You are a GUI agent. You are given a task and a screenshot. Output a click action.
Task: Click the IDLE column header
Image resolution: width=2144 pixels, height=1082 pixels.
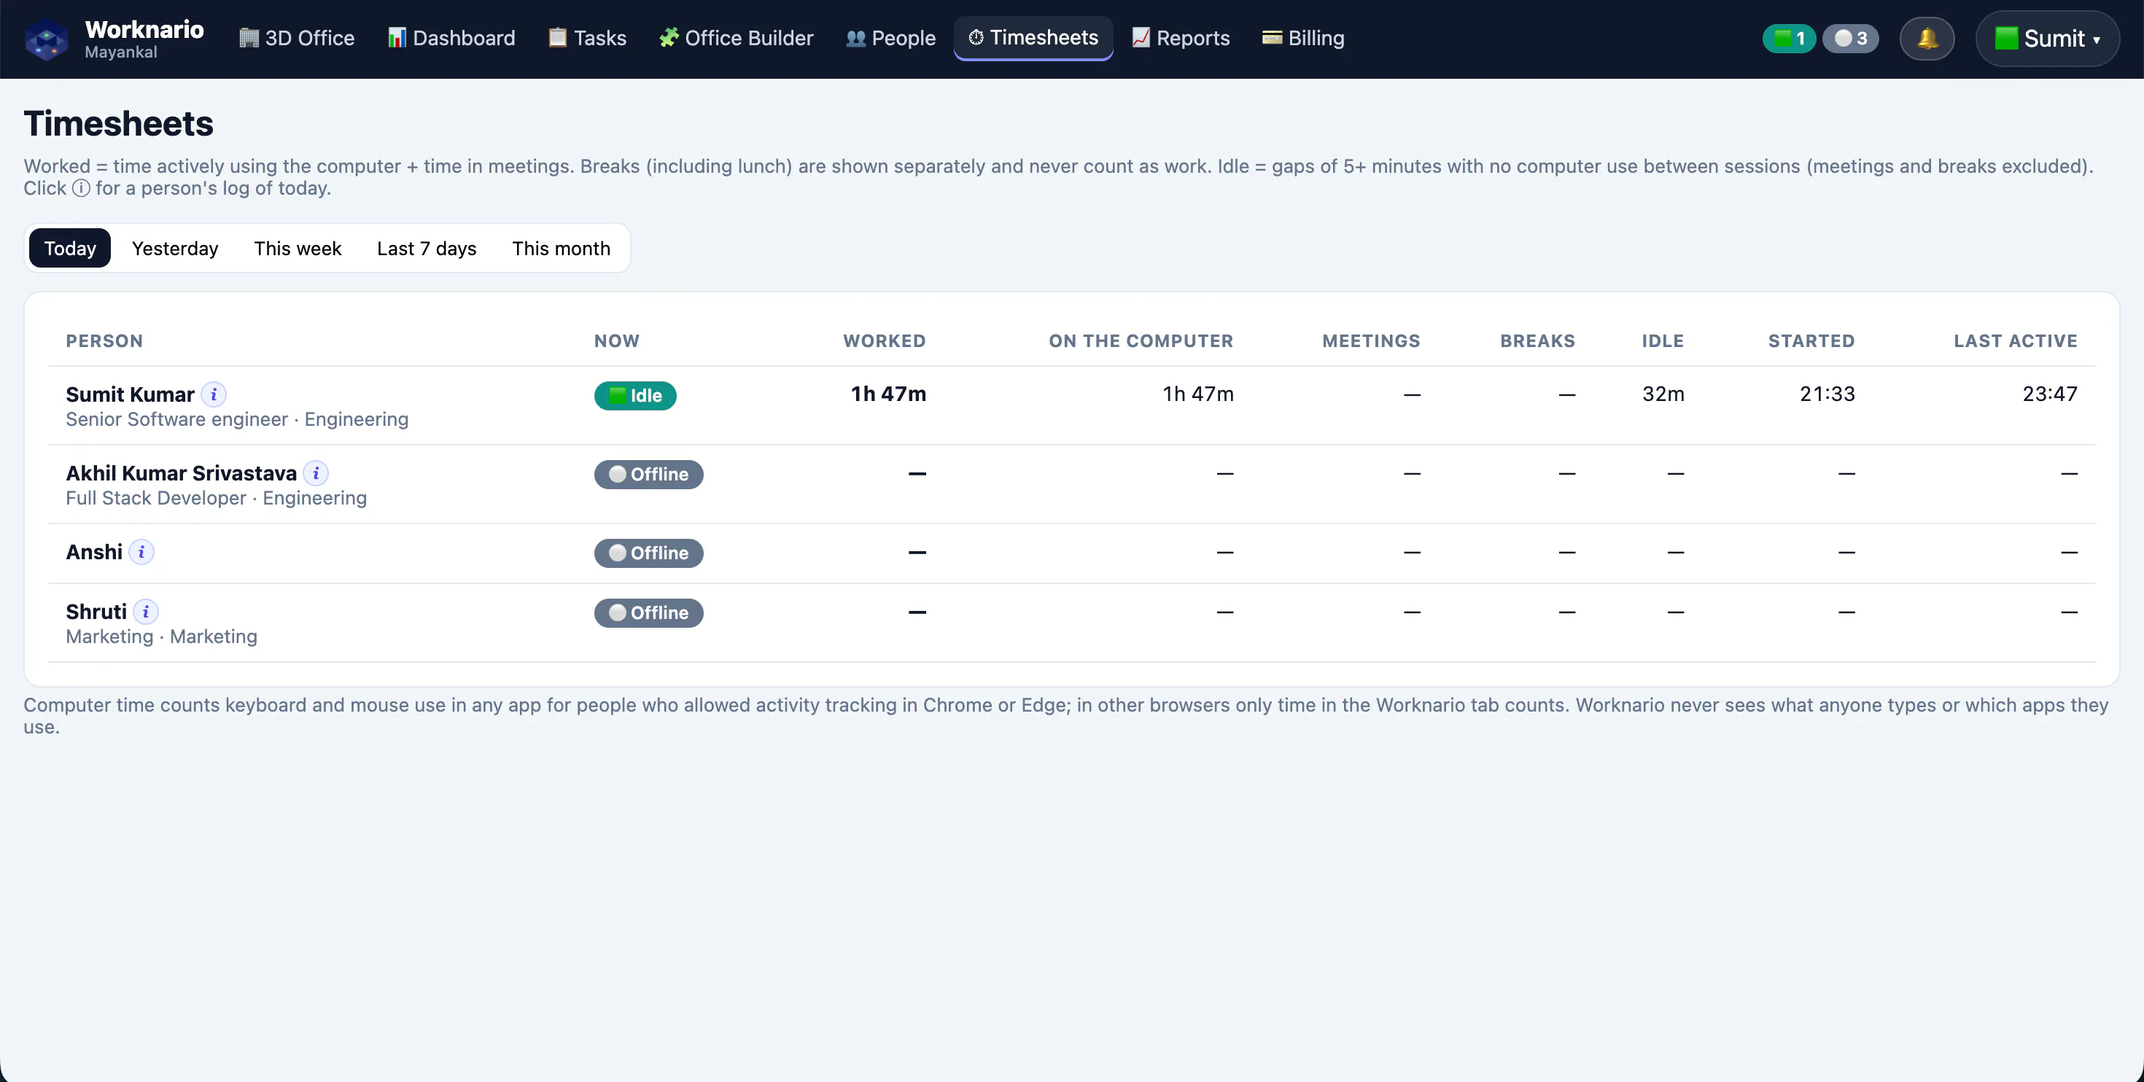[1662, 341]
